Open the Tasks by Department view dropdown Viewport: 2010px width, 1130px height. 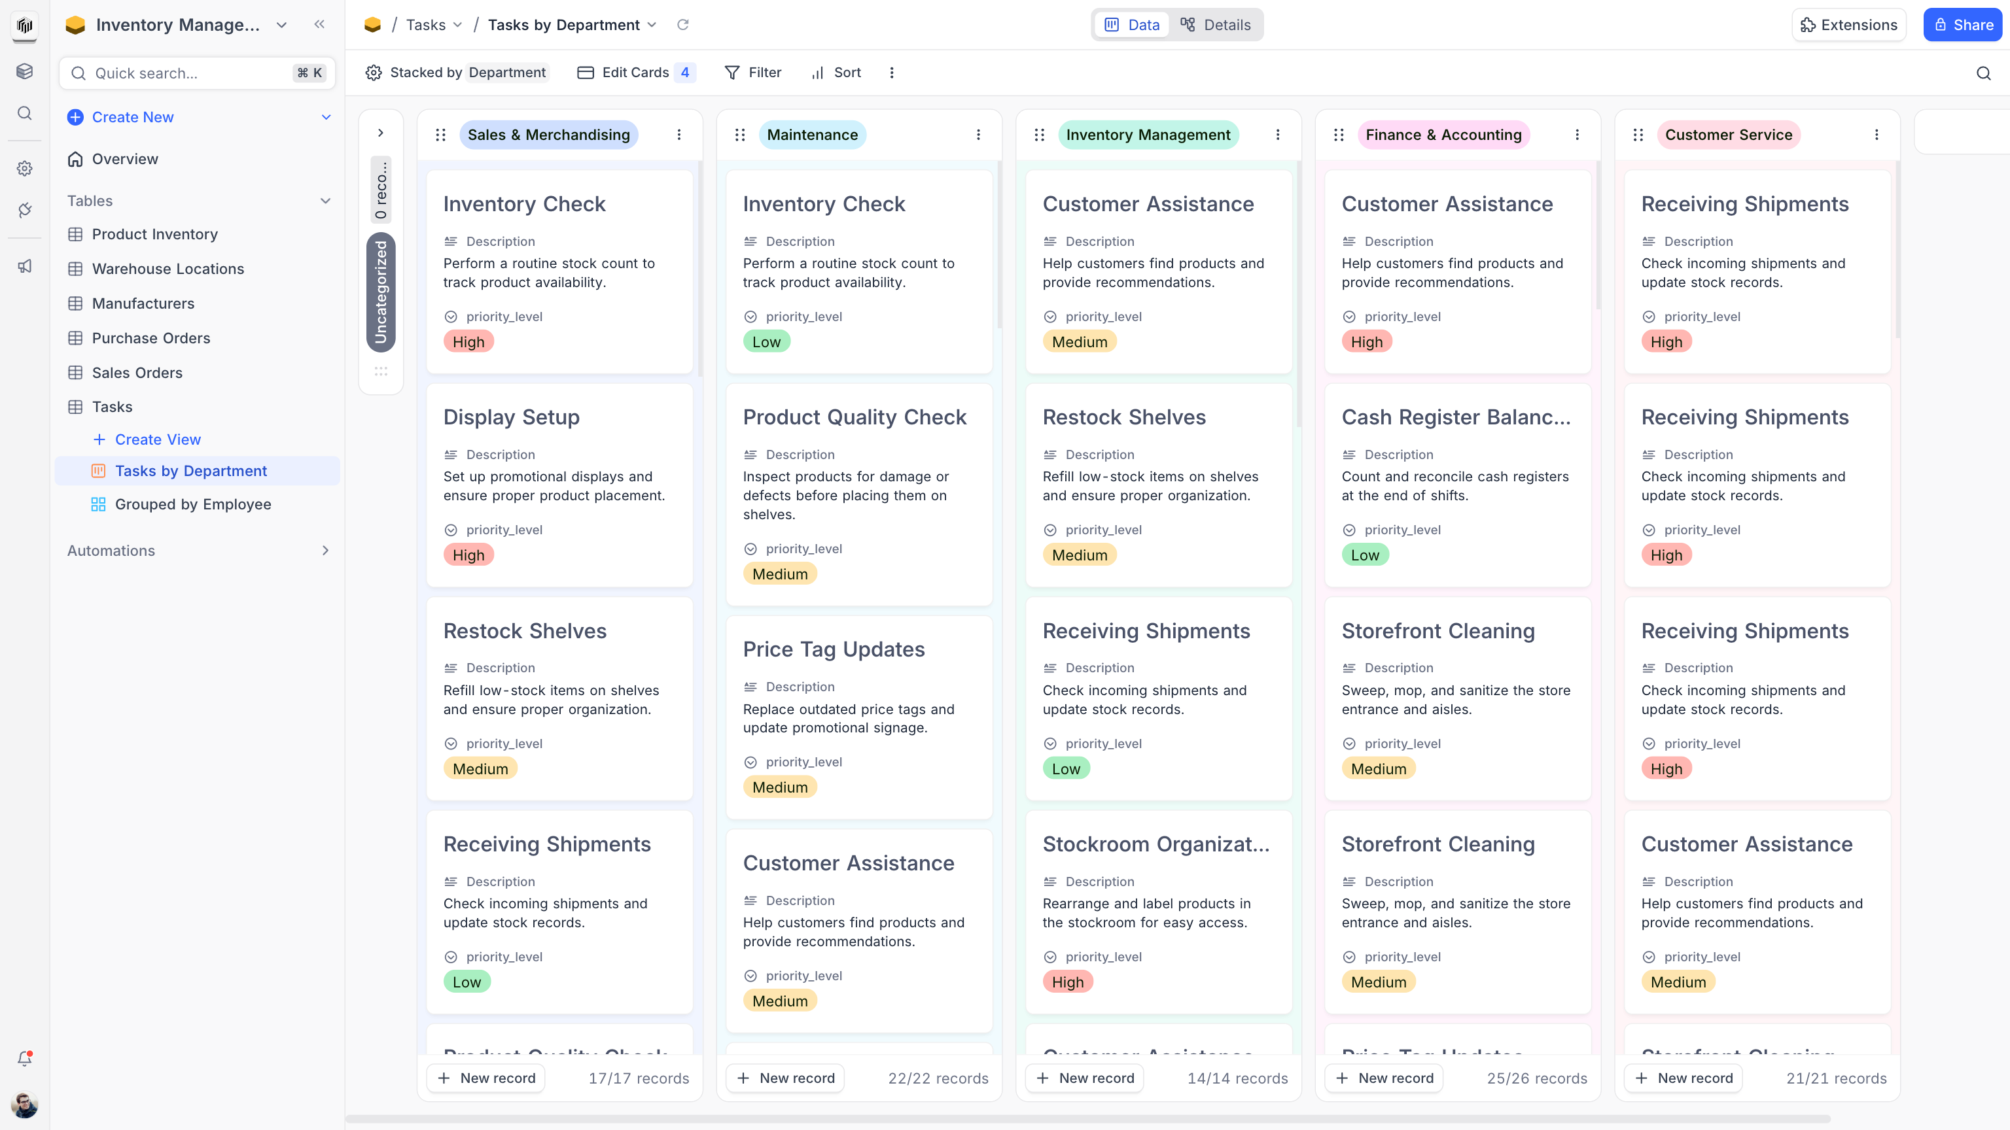(x=572, y=25)
